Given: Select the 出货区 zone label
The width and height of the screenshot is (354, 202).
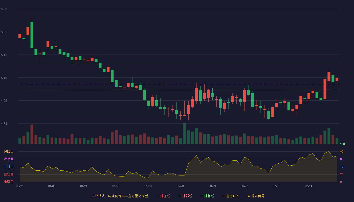Looking at the screenshot, I should (x=9, y=159).
